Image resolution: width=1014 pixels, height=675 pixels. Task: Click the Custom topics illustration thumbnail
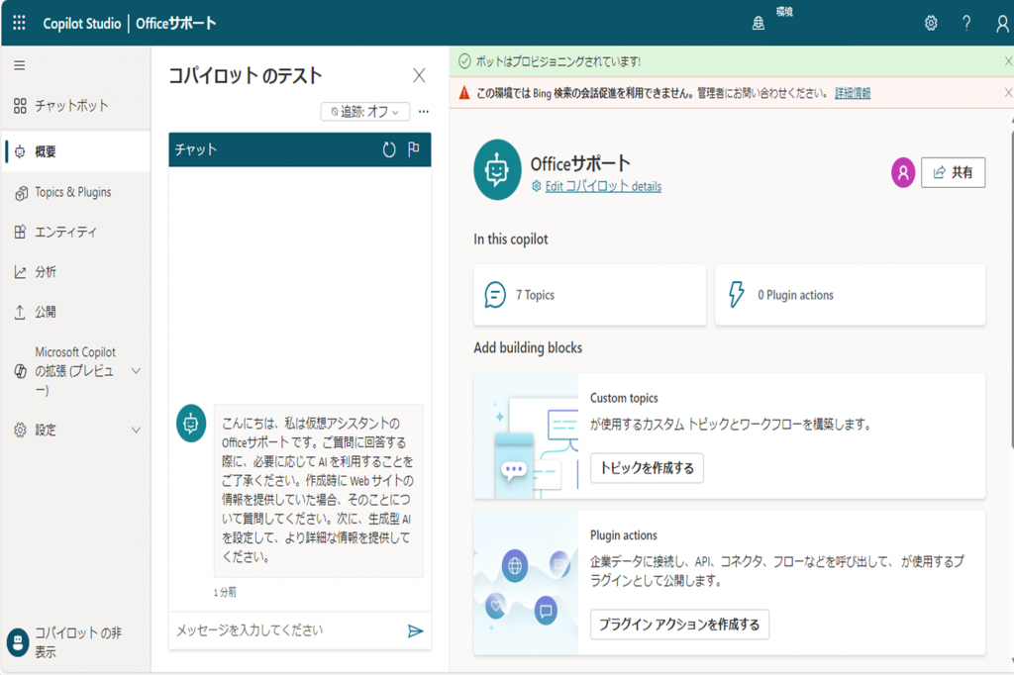[526, 435]
